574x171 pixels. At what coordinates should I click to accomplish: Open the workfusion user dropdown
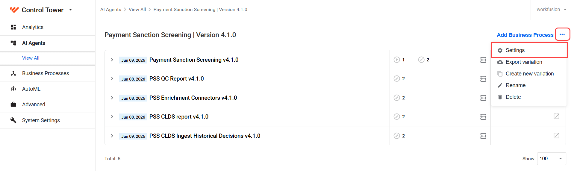(552, 10)
